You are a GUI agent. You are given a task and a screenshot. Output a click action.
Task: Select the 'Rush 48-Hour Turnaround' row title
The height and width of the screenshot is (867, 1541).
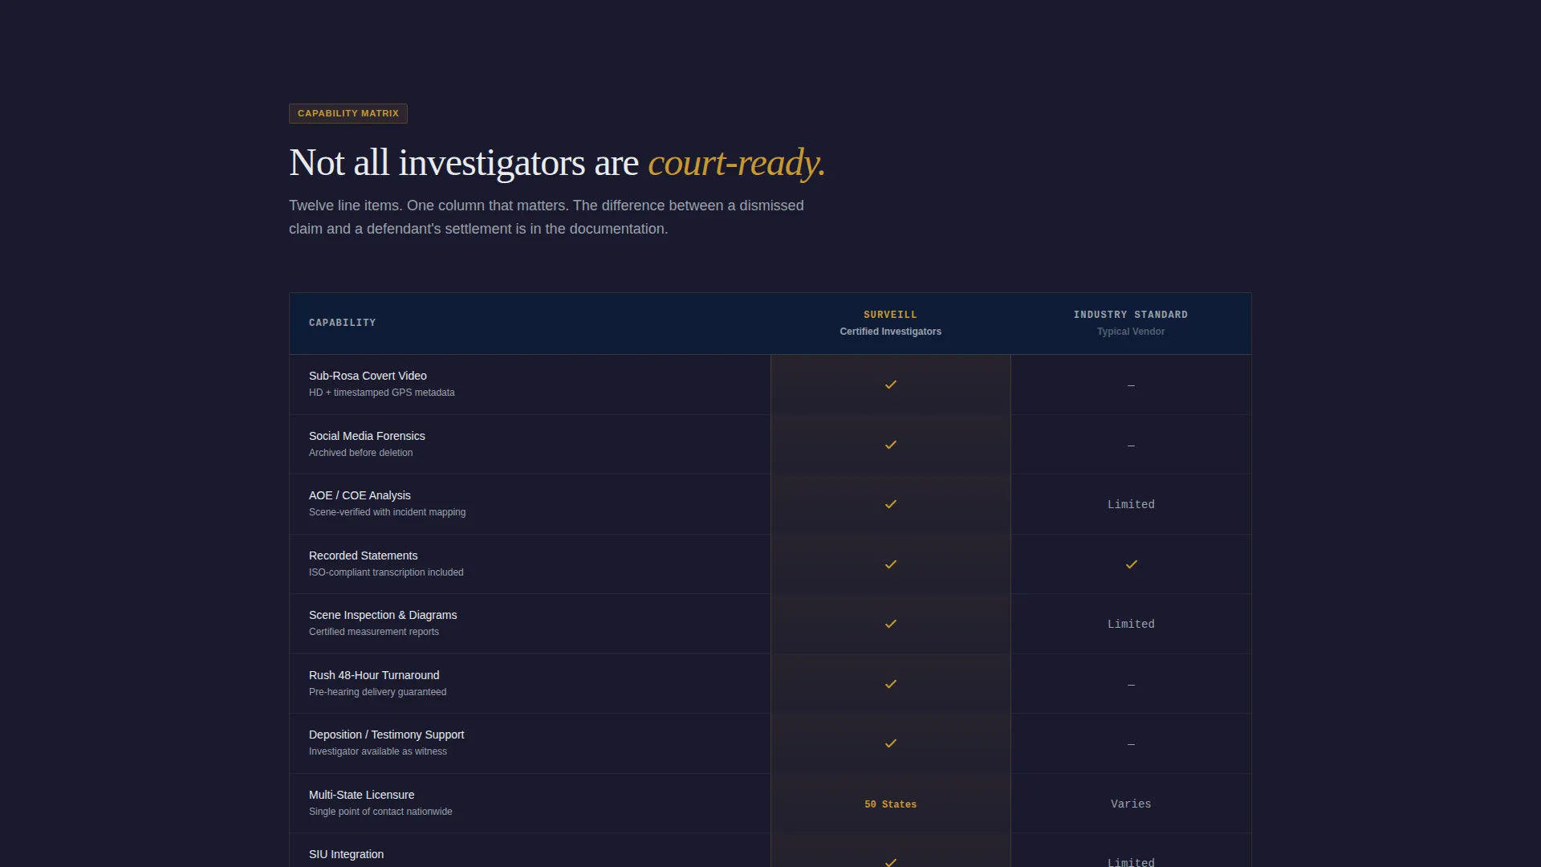pyautogui.click(x=374, y=675)
